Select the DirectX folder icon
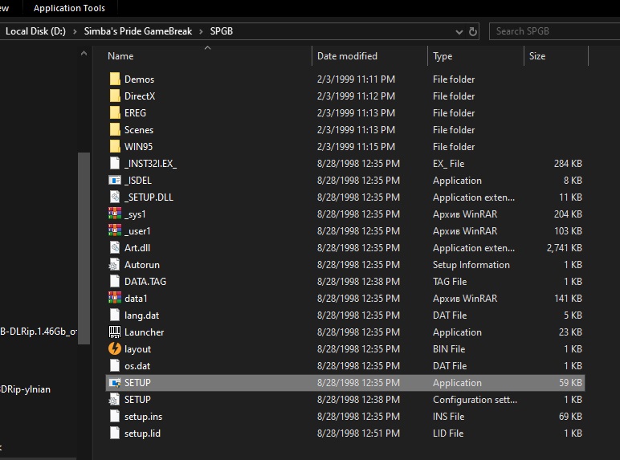Screen dimensions: 620x460 [x=114, y=96]
